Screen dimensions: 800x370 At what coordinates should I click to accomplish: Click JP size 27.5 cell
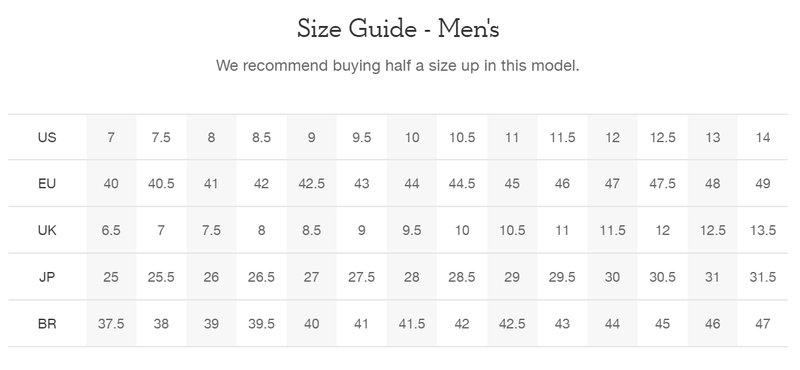tap(361, 277)
